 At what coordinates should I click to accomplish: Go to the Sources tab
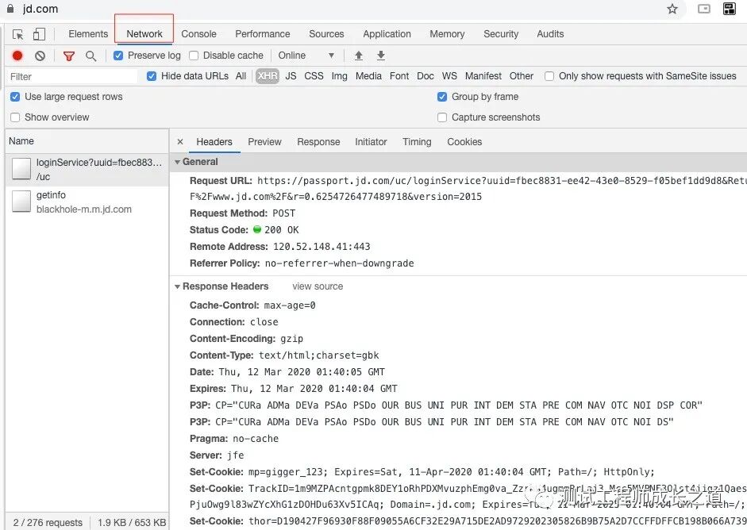click(326, 34)
